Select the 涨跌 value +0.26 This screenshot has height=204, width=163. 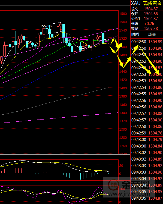[x=149, y=24]
